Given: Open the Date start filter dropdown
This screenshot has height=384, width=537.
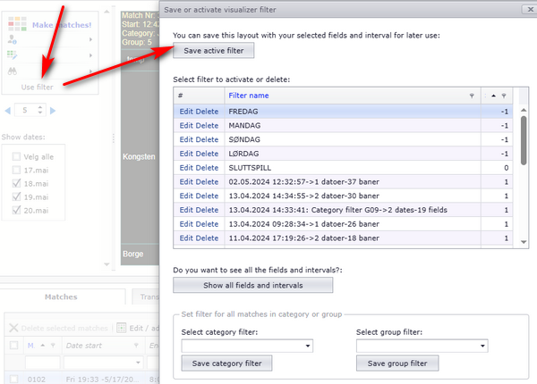Looking at the screenshot, I should coord(138,363).
